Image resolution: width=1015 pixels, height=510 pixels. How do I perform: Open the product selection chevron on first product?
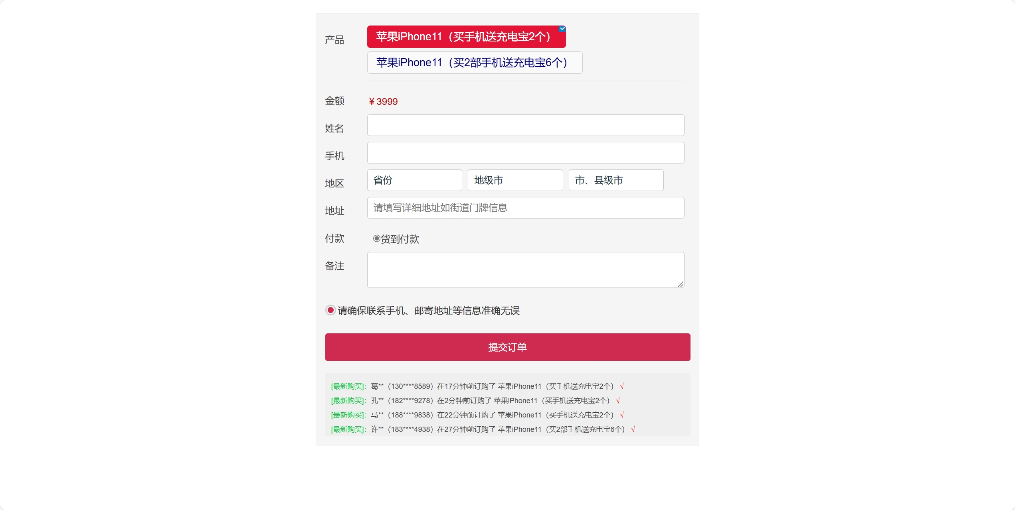coord(562,29)
